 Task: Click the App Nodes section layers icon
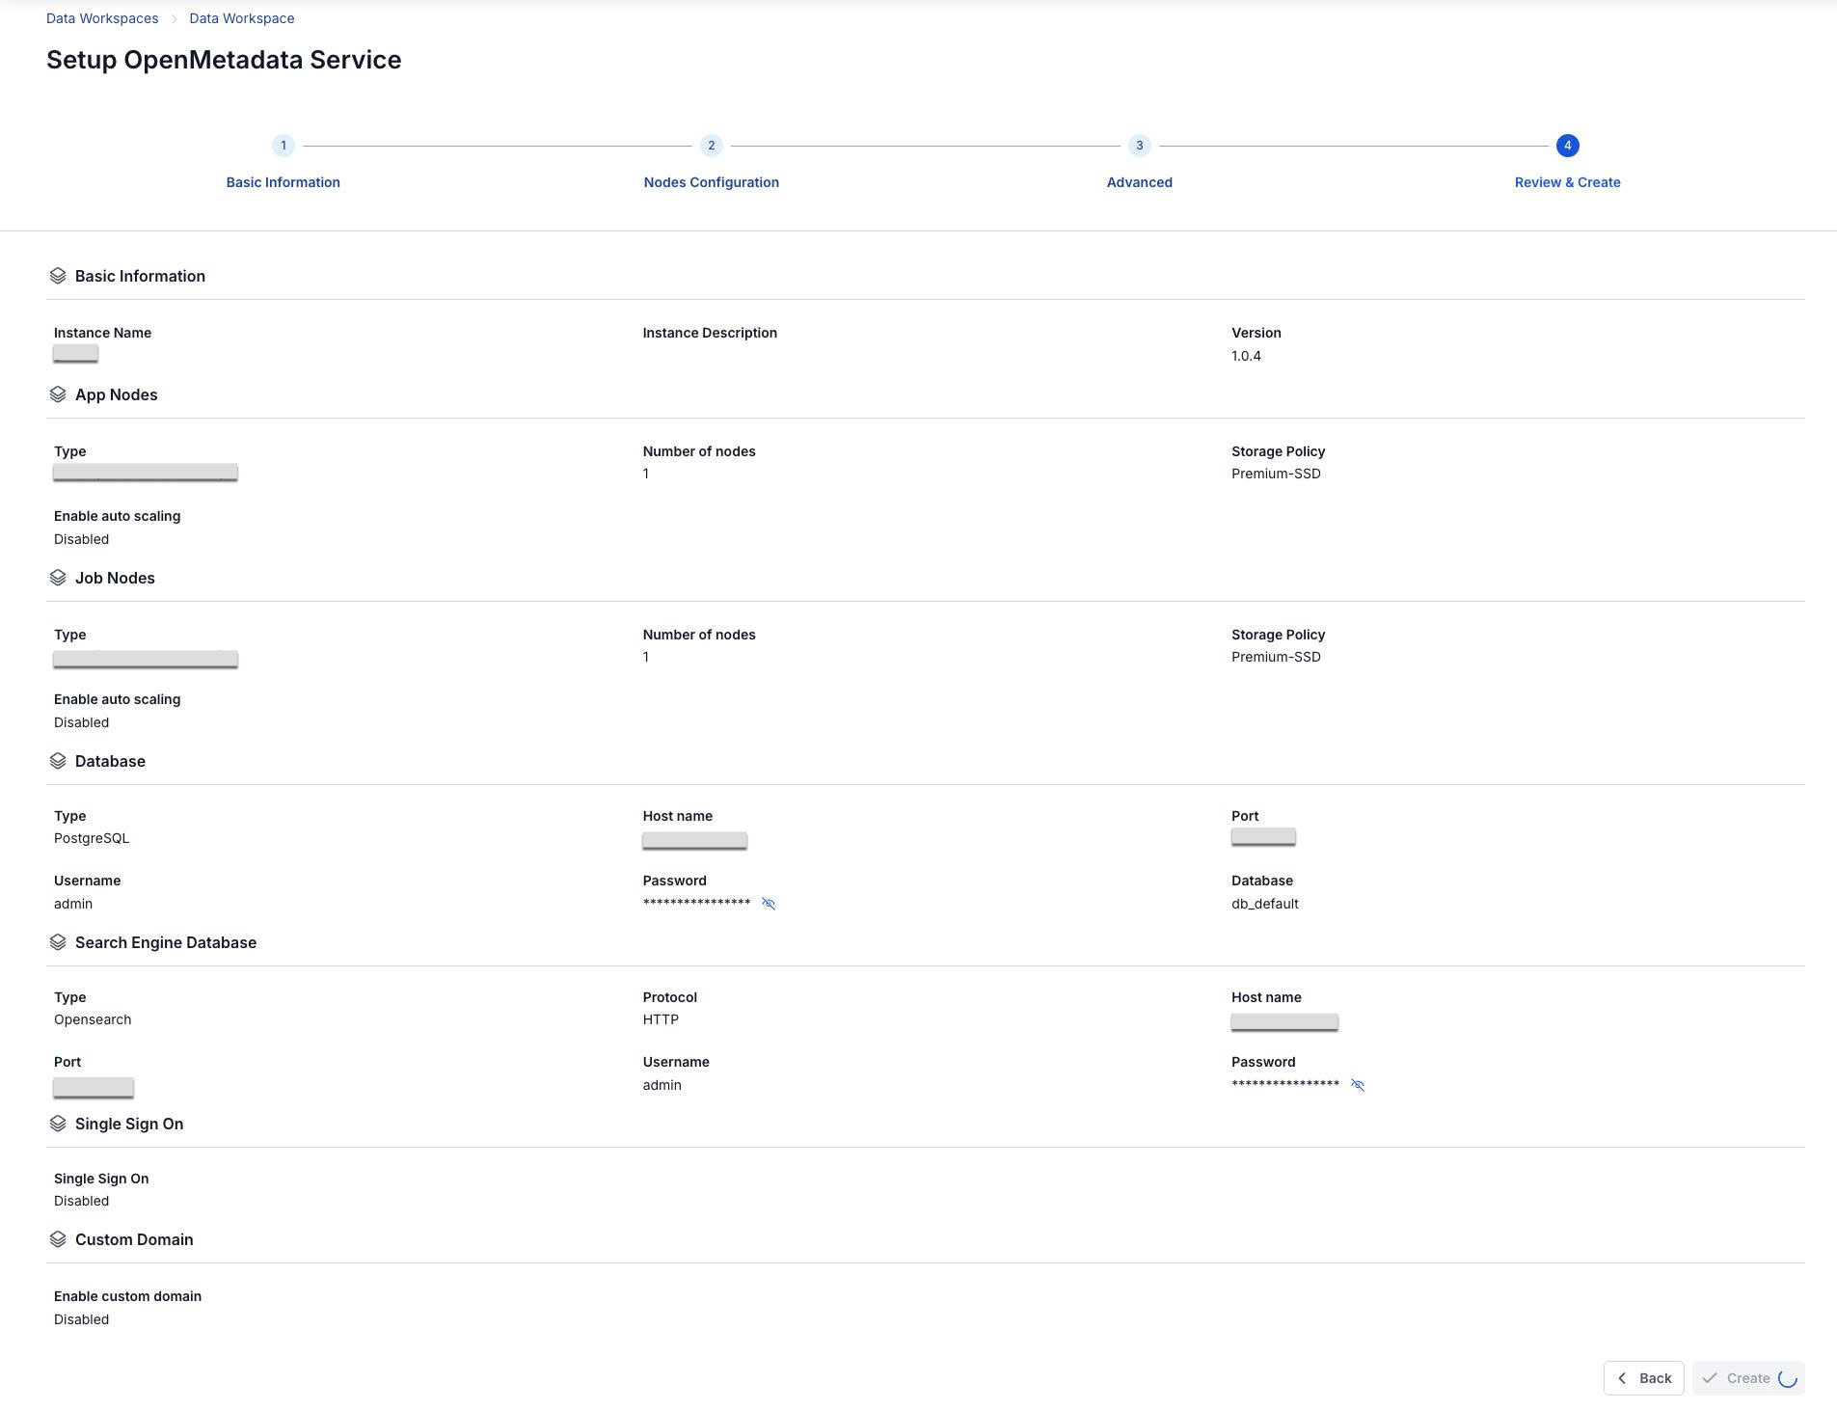58,394
